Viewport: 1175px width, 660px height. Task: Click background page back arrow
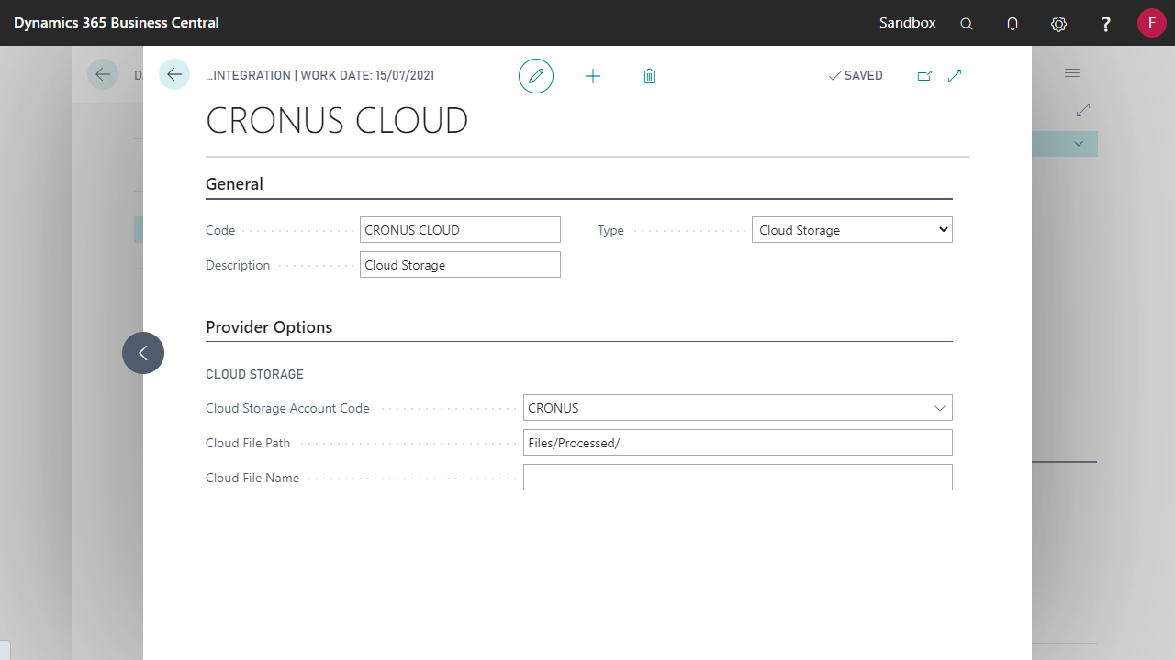click(103, 74)
